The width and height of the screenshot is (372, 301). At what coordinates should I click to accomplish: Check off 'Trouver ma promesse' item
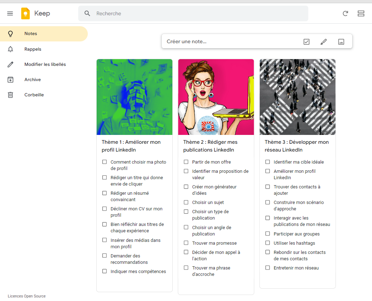pos(186,243)
